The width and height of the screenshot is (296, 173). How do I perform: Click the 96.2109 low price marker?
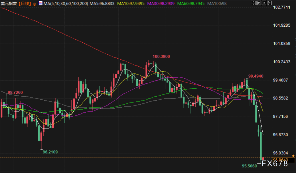50,152
